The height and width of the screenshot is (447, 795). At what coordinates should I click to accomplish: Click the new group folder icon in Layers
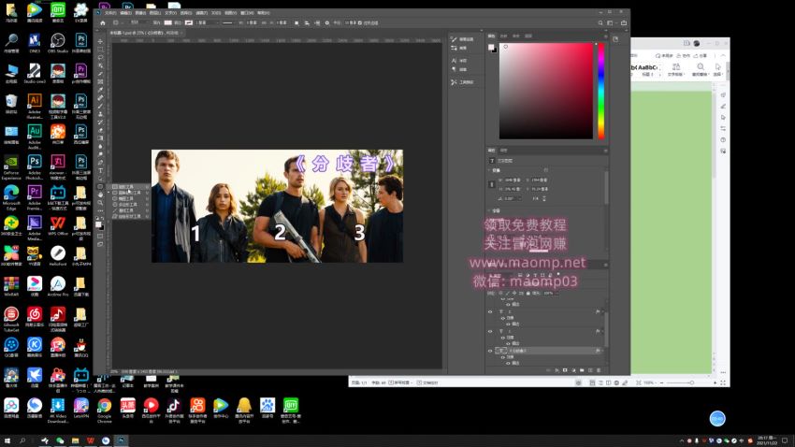[582, 370]
